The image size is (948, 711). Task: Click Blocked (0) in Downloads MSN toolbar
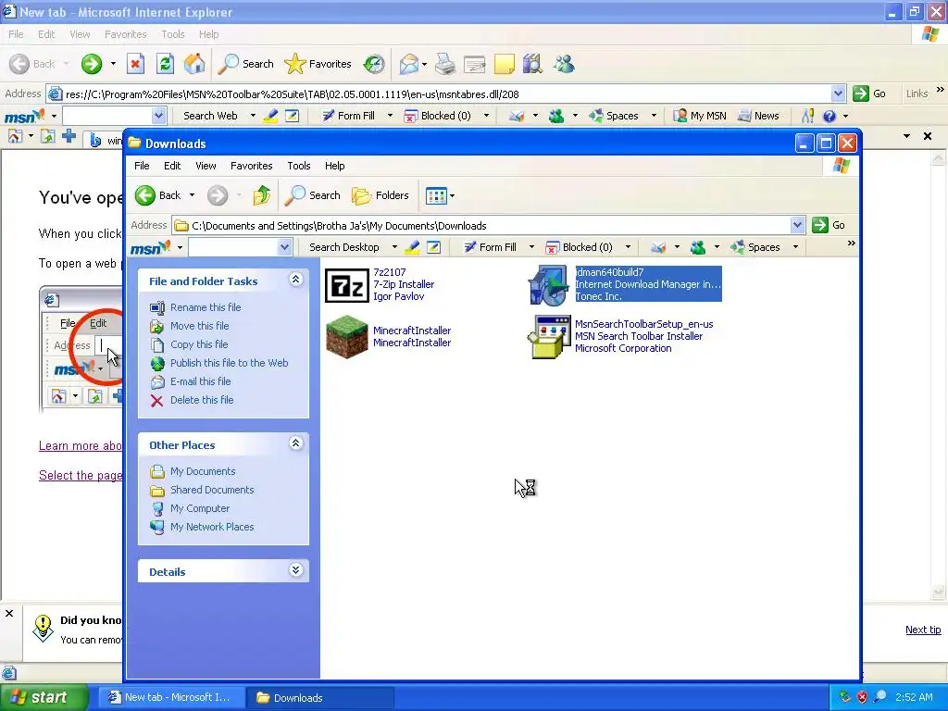[580, 246]
